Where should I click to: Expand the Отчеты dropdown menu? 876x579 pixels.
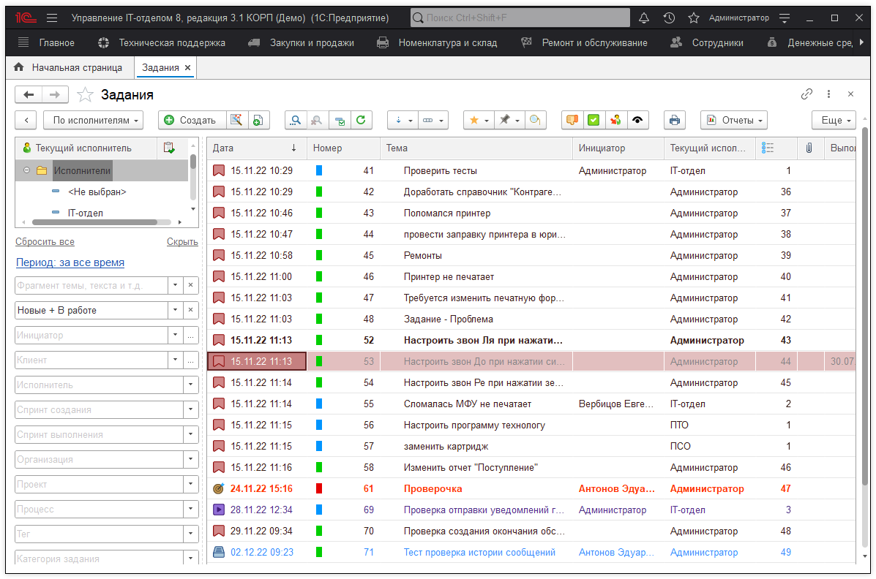click(733, 121)
